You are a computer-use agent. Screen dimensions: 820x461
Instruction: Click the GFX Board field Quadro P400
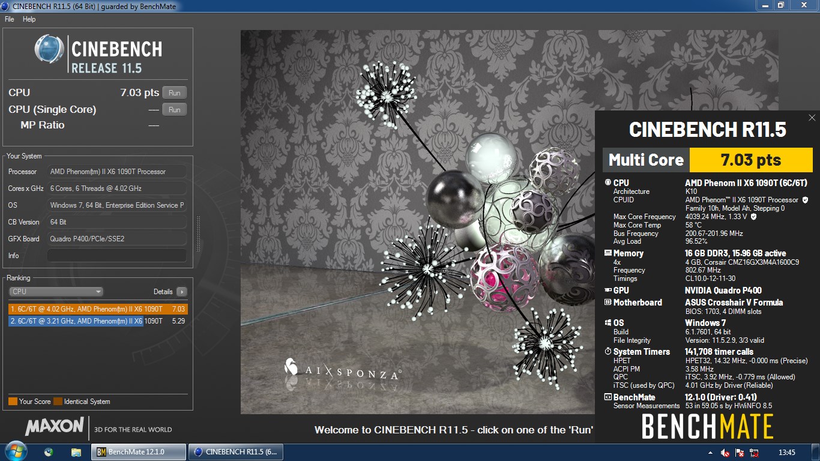coord(117,239)
